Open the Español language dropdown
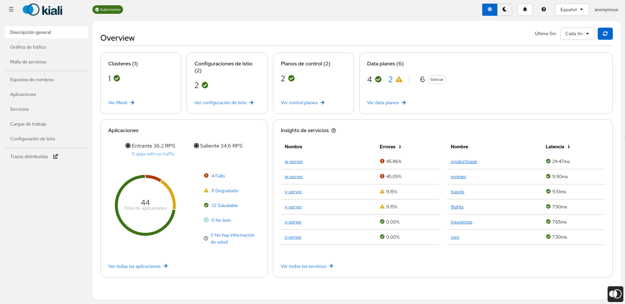Viewport: 625px width, 304px height. coord(572,10)
